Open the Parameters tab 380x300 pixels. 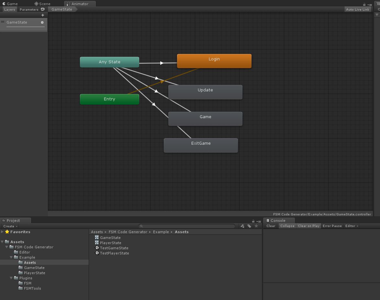point(29,9)
